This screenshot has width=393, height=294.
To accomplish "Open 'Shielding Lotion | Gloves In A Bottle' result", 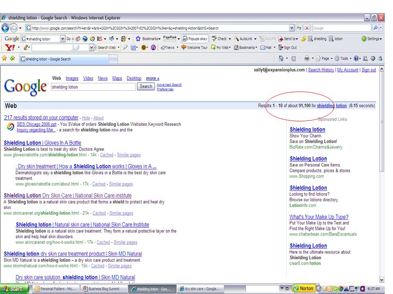I will (x=42, y=143).
